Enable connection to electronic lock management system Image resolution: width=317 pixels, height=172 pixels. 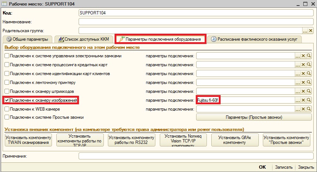click(7, 56)
